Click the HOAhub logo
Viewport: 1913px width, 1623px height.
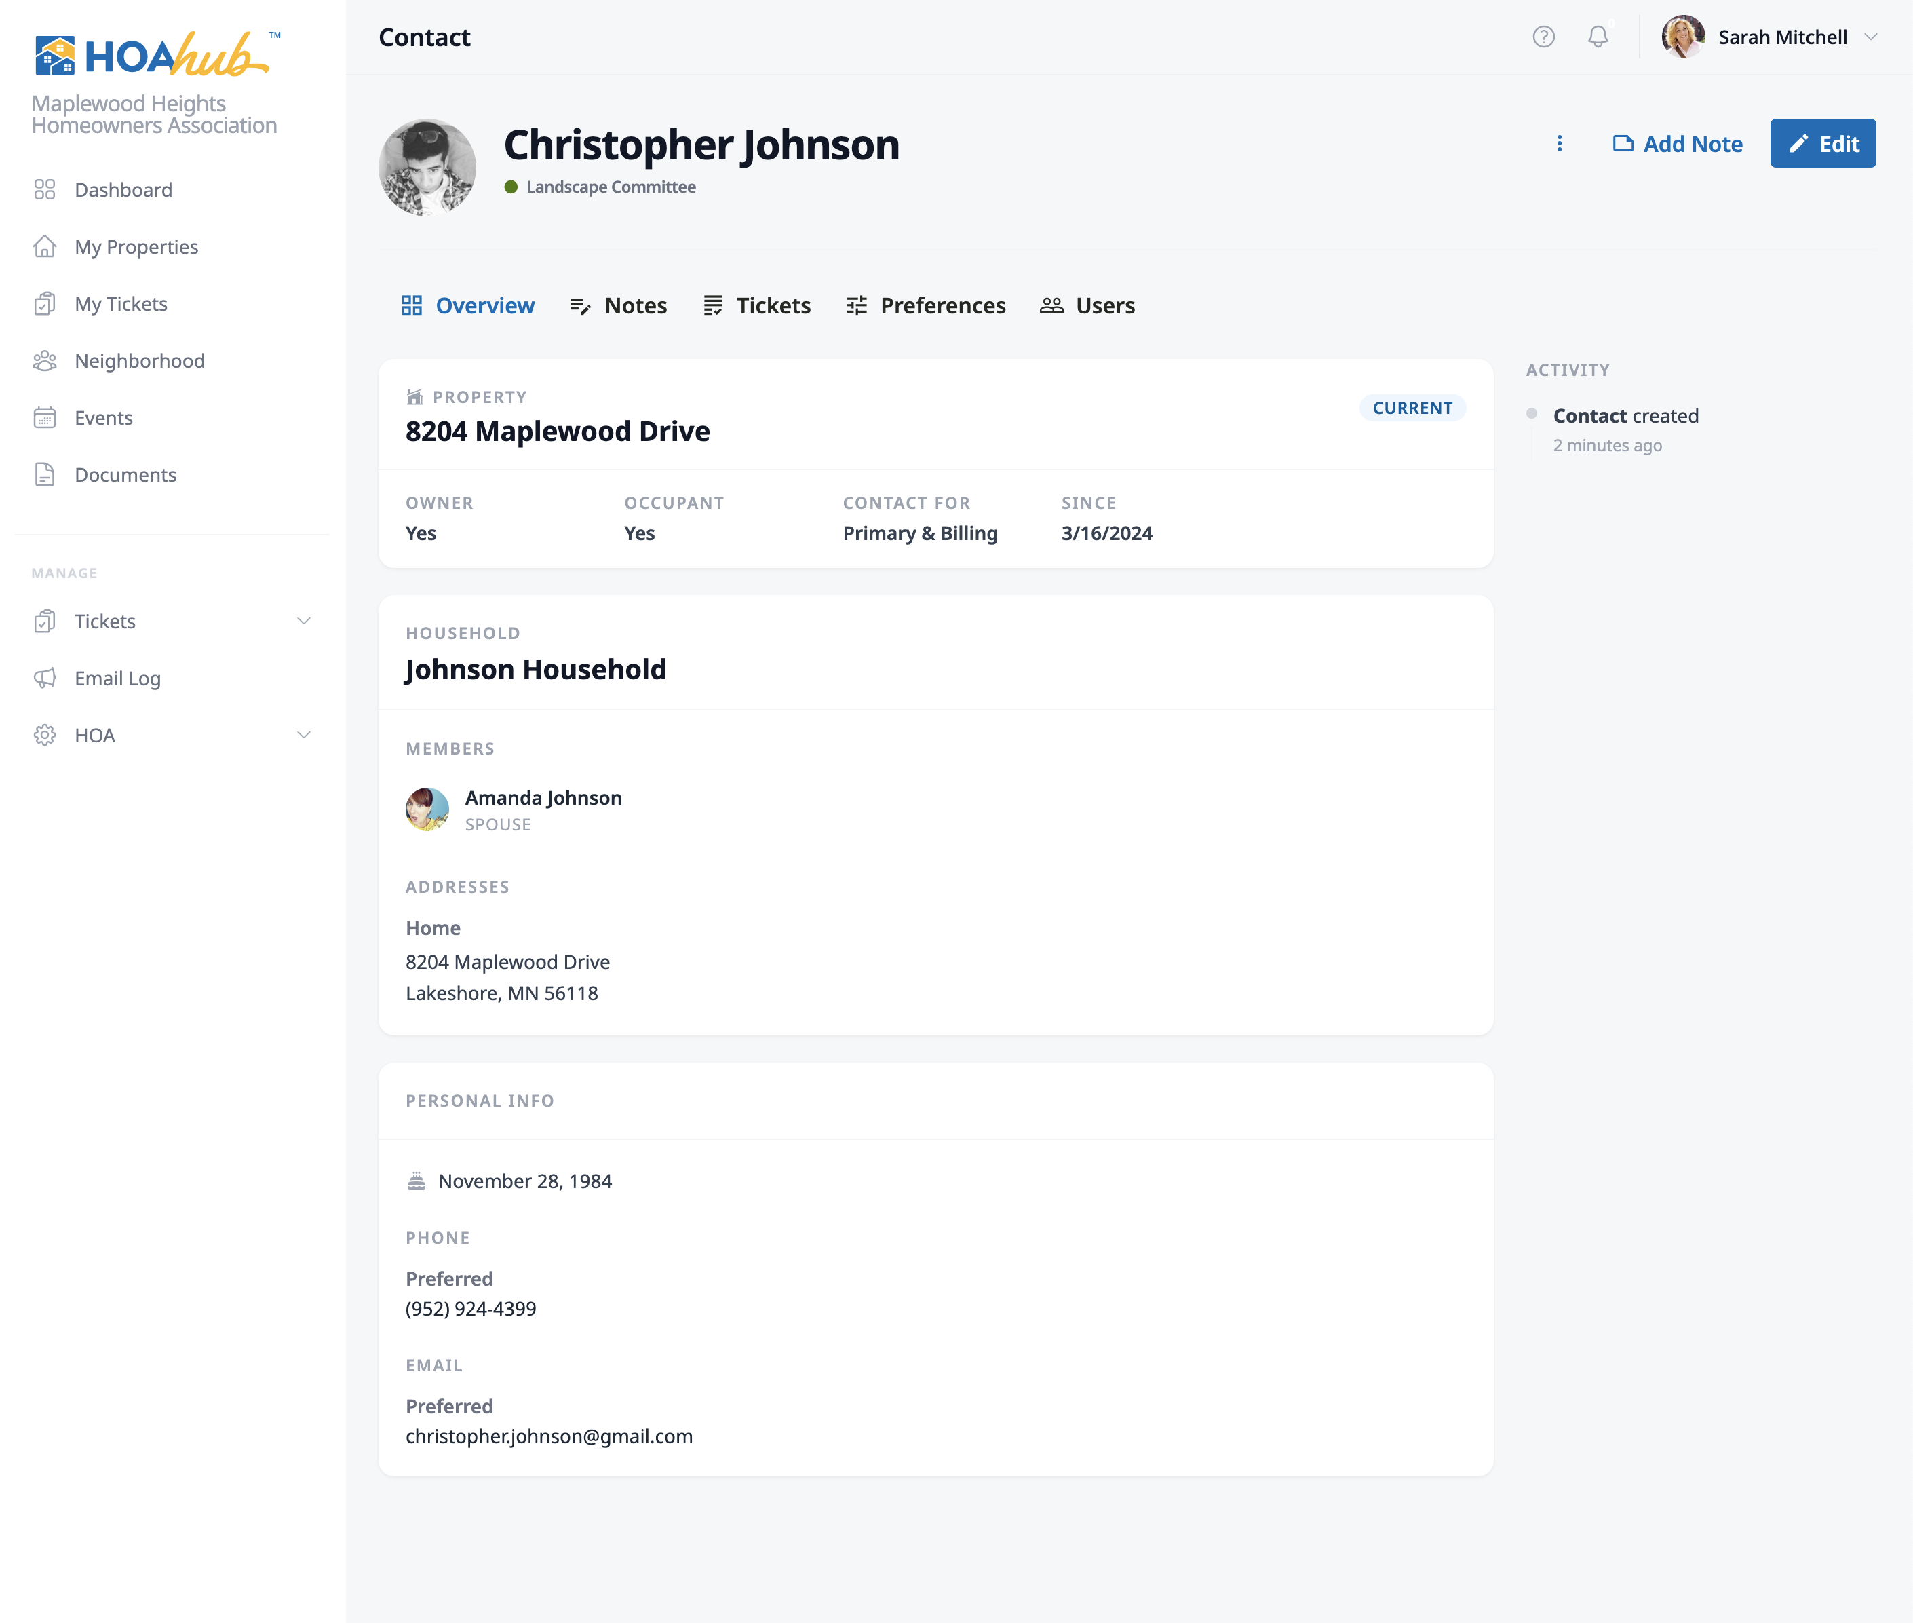coord(152,55)
